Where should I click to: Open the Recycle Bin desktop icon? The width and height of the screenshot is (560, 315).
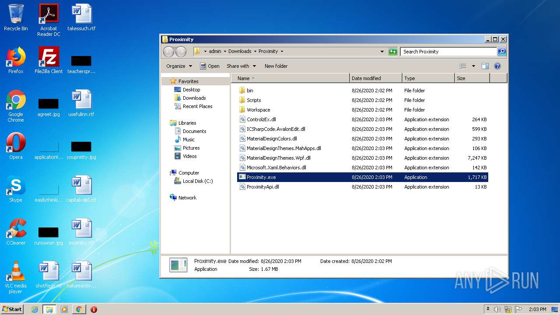coord(16,17)
